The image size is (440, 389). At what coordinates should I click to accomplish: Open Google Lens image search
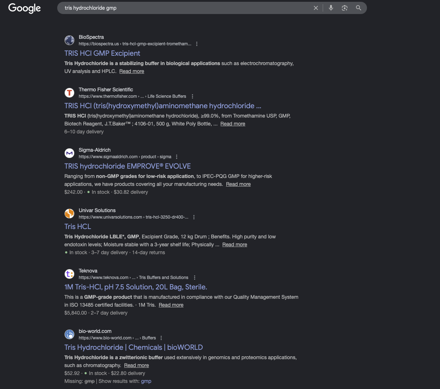(x=345, y=8)
